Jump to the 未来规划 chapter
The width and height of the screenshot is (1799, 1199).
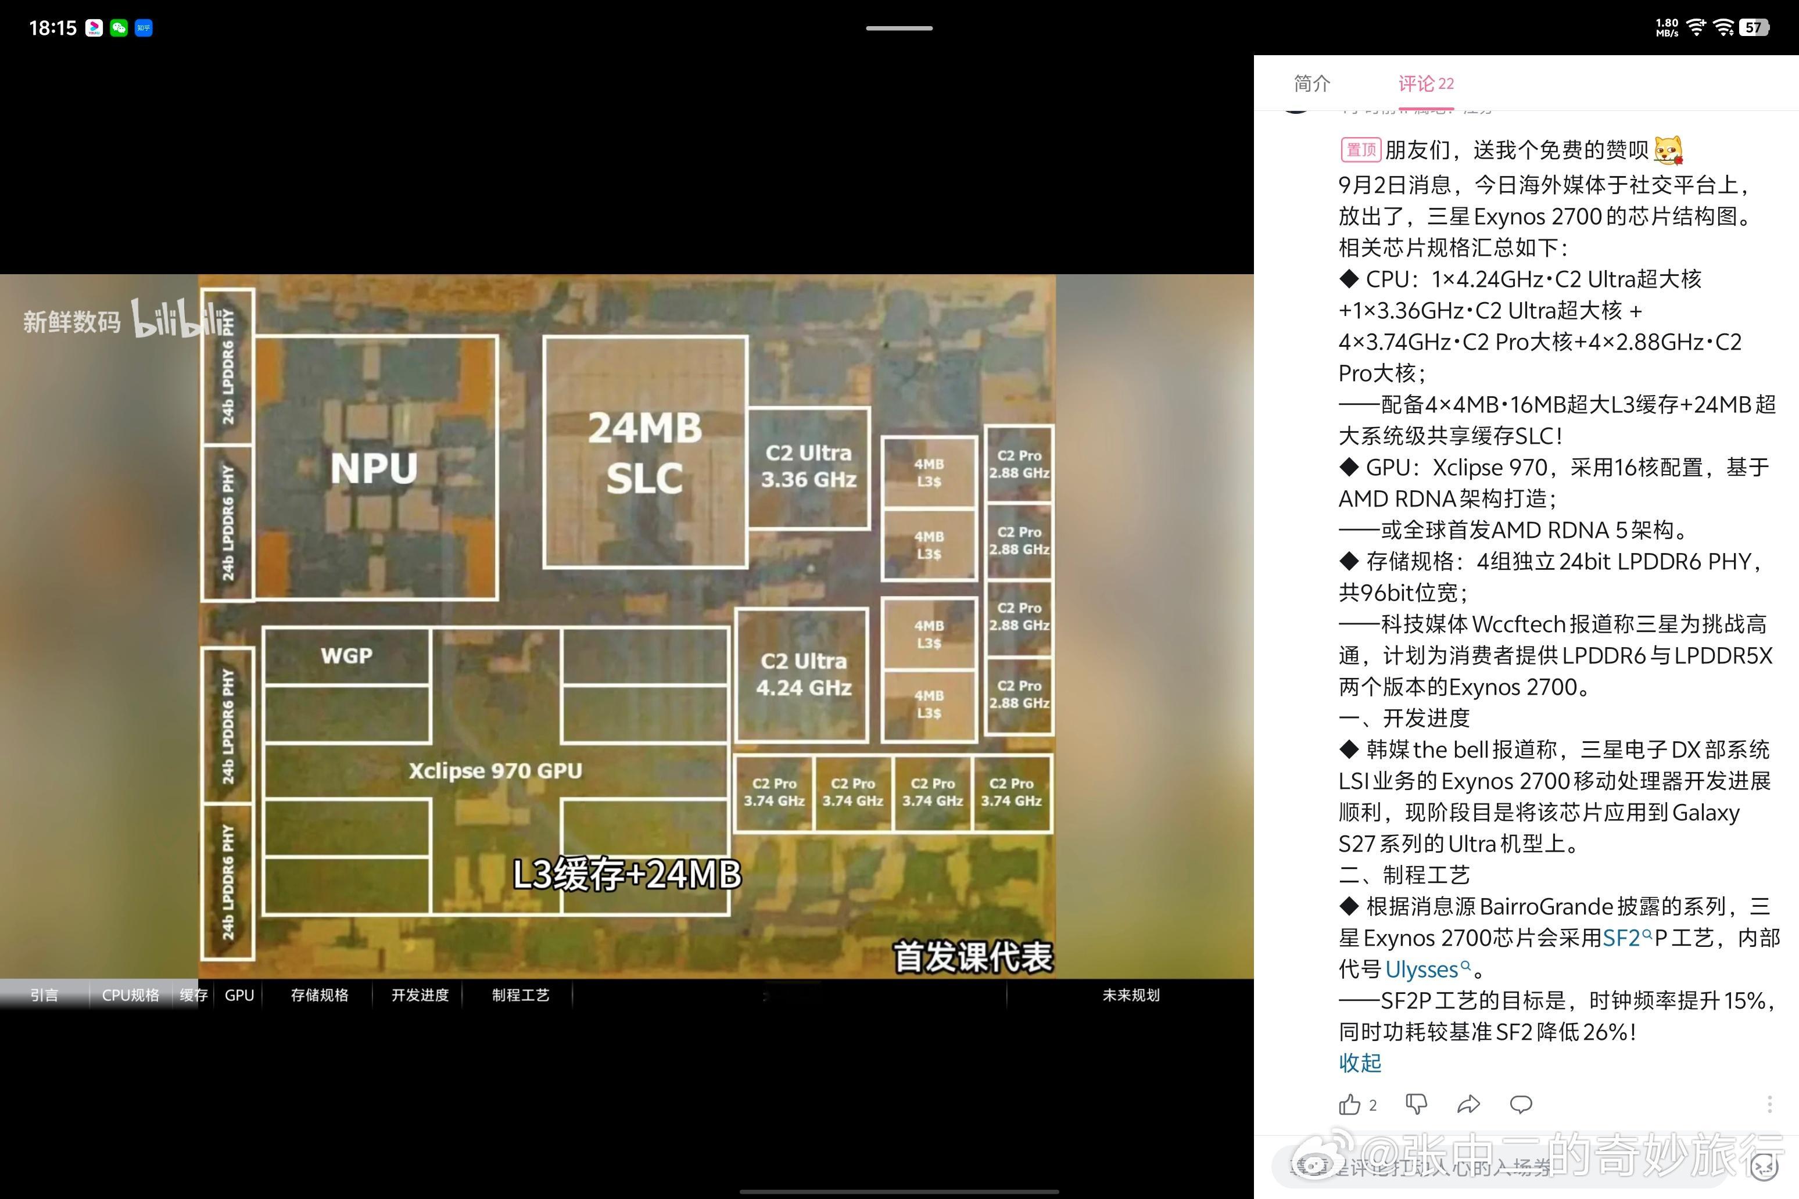click(1131, 995)
